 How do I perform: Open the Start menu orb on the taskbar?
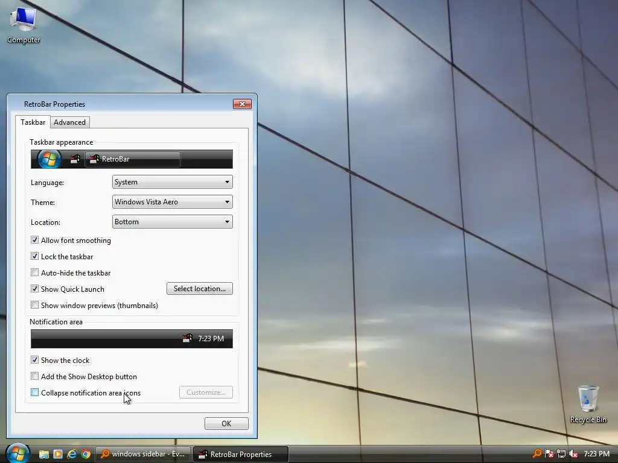tap(18, 453)
